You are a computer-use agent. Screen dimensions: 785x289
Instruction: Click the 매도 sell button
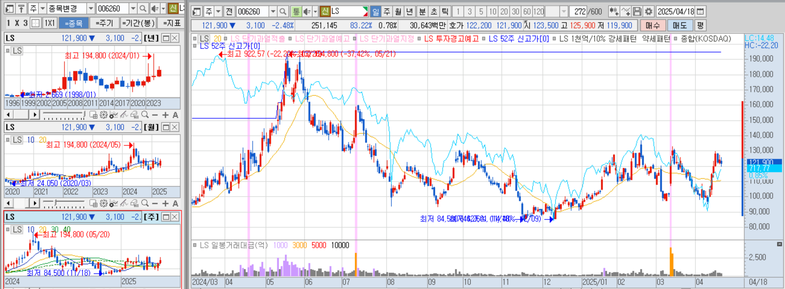tap(680, 26)
